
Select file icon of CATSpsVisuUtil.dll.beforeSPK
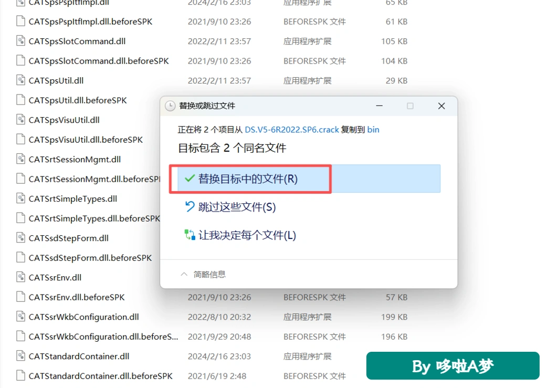pos(21,140)
